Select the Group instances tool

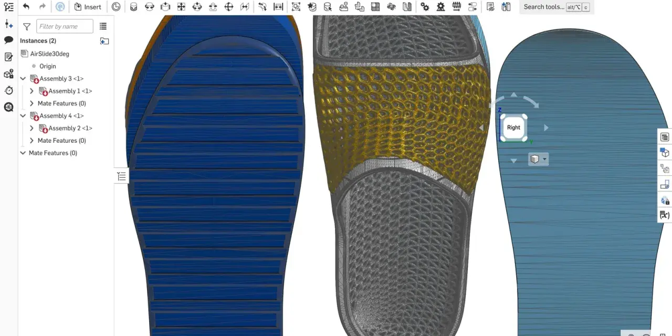point(296,7)
